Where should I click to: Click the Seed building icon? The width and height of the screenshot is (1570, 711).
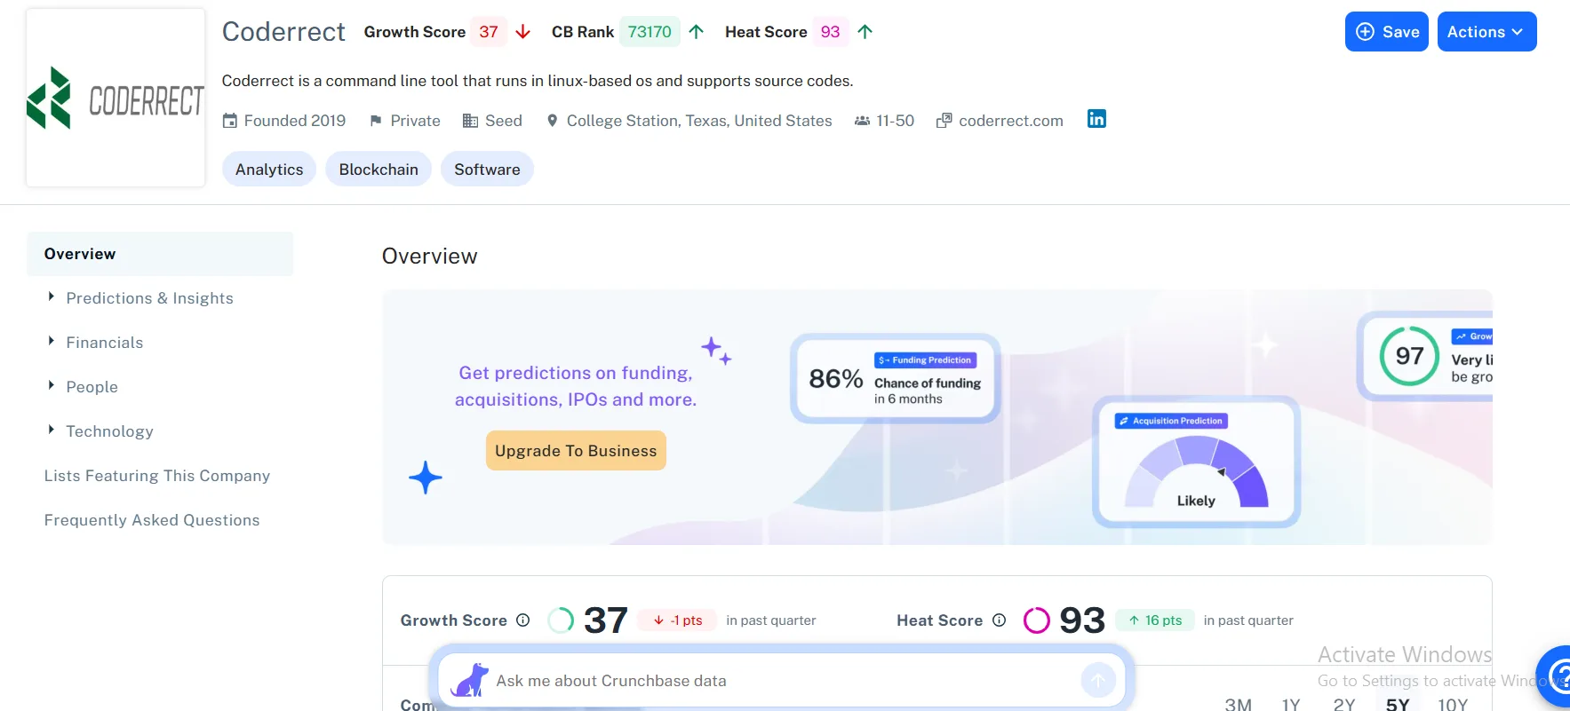(x=471, y=121)
